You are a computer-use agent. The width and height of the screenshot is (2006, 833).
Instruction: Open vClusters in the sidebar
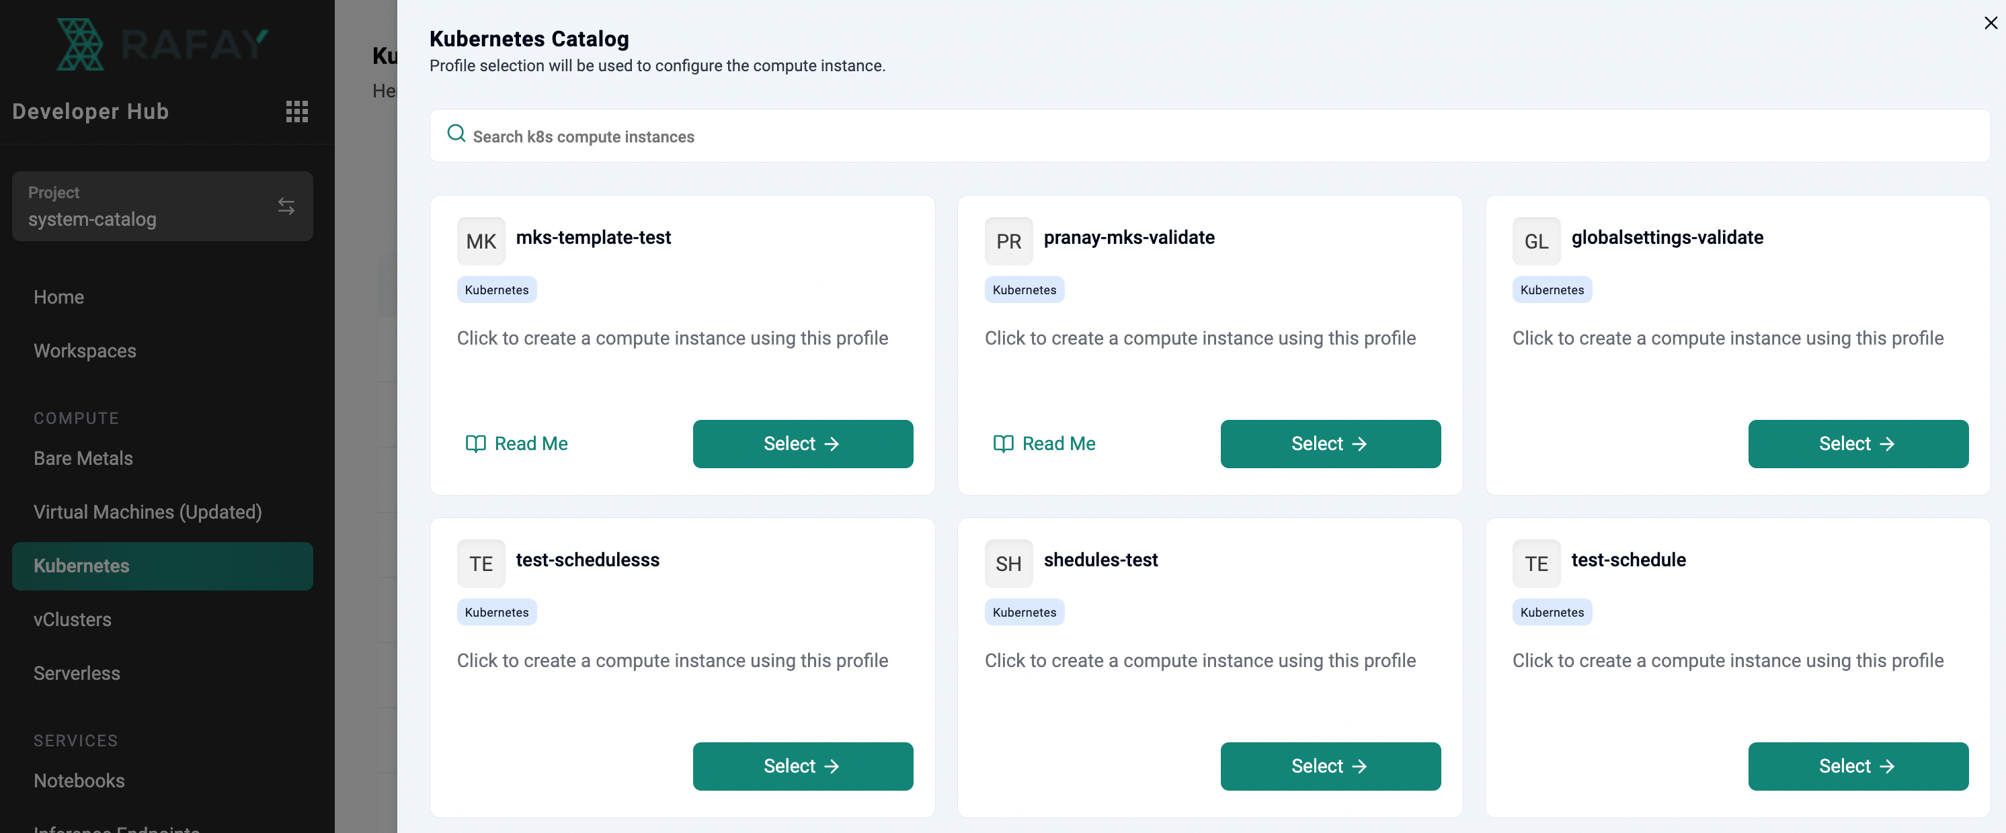[73, 619]
